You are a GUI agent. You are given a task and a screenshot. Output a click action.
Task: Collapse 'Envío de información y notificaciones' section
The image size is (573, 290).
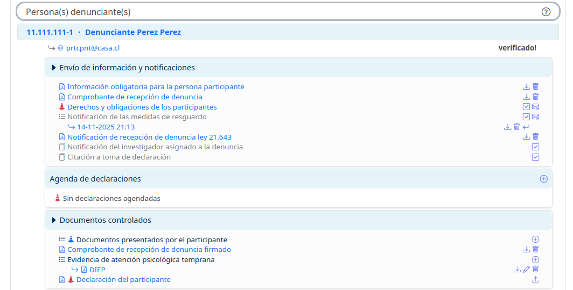[x=54, y=68]
